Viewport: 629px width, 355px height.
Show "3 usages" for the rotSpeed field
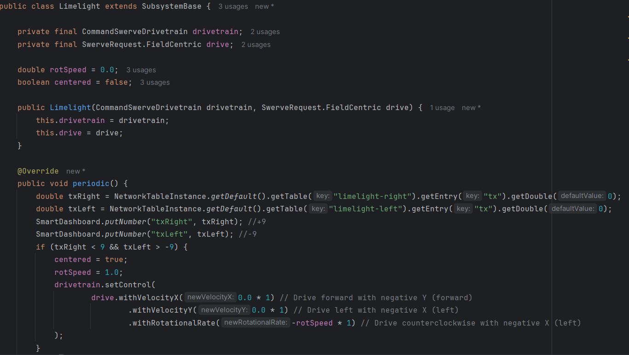(141, 70)
